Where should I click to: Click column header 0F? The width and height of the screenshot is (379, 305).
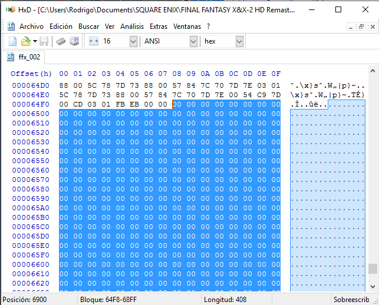pyautogui.click(x=276, y=74)
